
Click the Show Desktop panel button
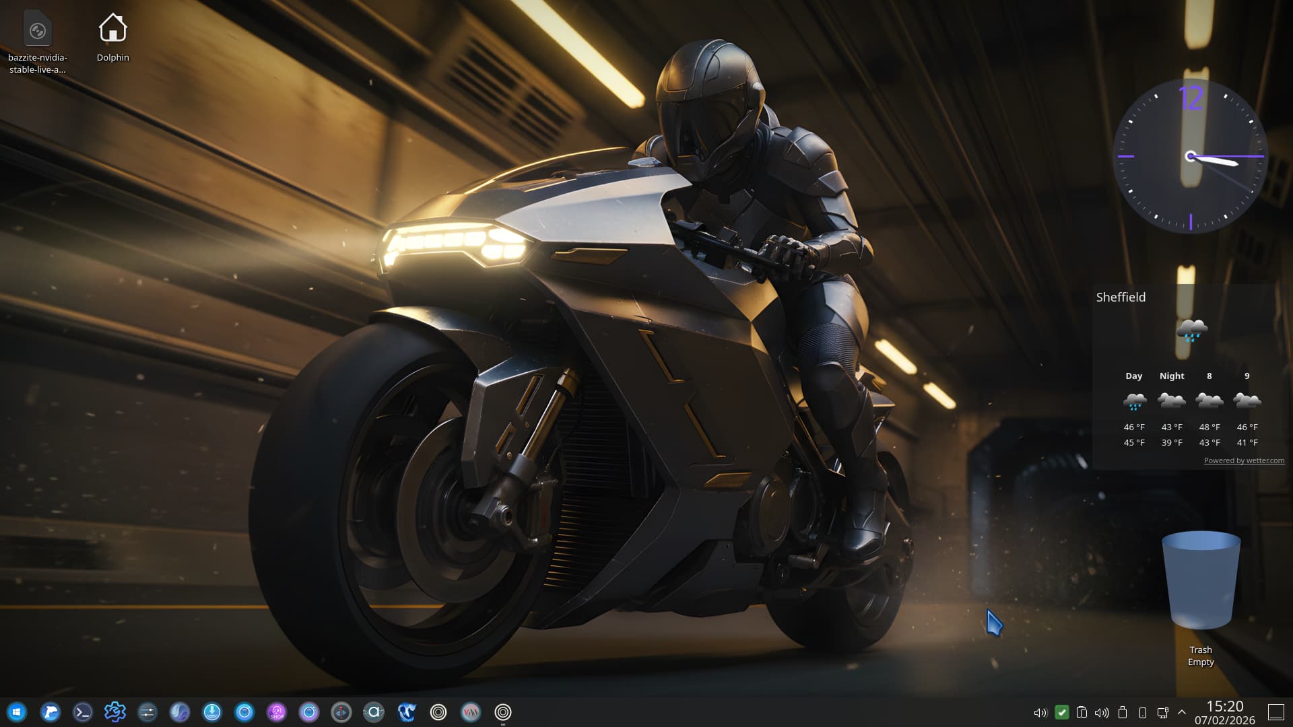pyautogui.click(x=1275, y=712)
